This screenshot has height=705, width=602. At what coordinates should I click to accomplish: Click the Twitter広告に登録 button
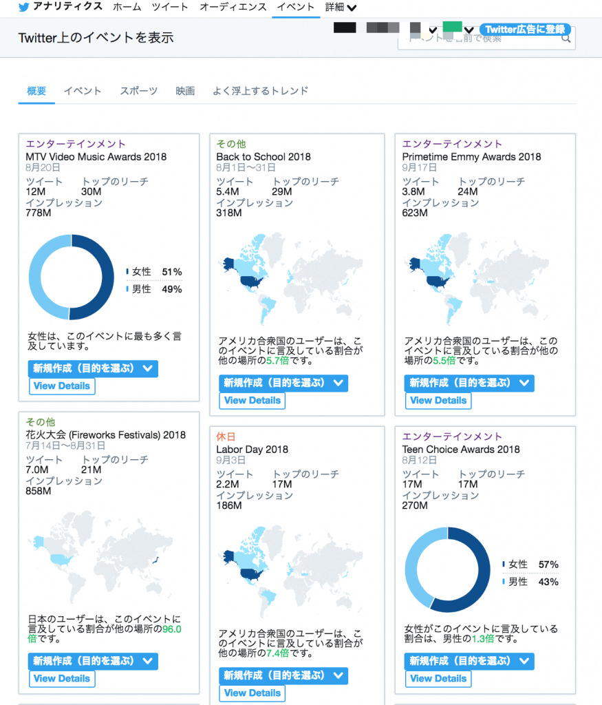pos(525,29)
